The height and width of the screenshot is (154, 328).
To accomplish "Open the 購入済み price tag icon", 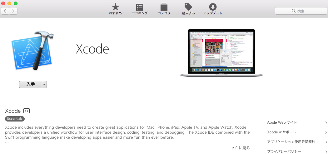I will (188, 7).
